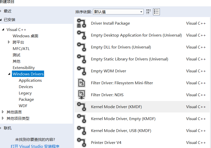Screen dimensions: 211x148
Task: Choose Empty Static Library for Drivers (Universal)
Action: click(x=129, y=59)
